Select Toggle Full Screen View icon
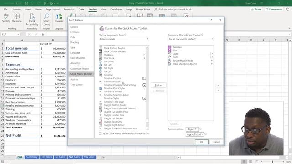Viewport: 292px width, 164px height. 100,112
